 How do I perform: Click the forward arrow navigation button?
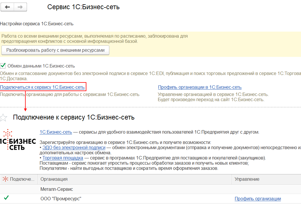[x=20, y=7]
